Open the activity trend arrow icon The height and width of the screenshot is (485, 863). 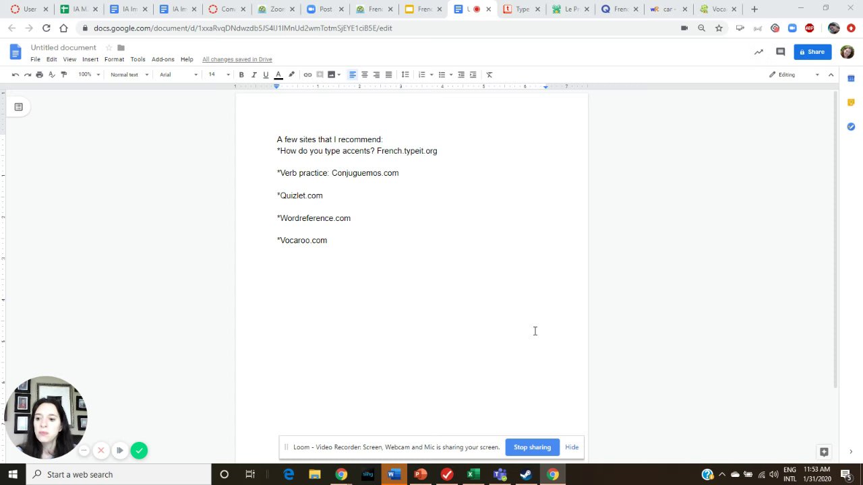coord(758,52)
